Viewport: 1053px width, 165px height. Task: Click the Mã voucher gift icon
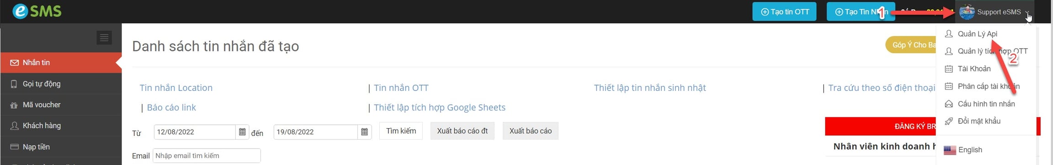[14, 105]
